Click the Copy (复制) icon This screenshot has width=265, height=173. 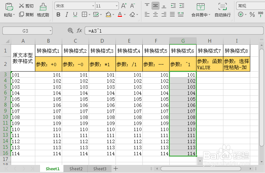(x=21, y=14)
